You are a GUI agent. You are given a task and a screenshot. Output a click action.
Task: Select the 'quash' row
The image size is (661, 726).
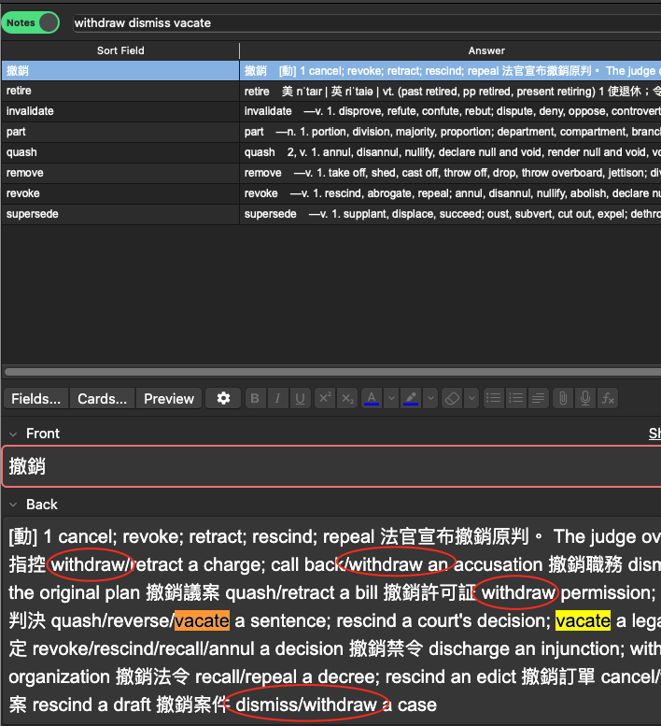[120, 152]
